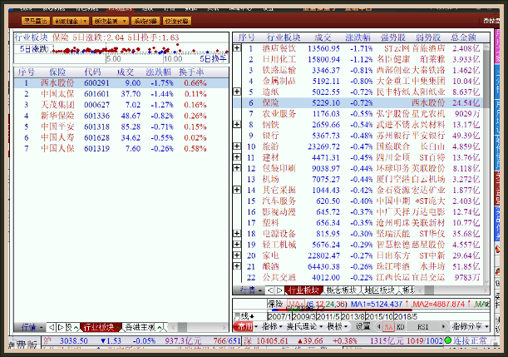Select the 西水股份 stock row
Viewport: 508px width, 357px height.
click(121, 83)
